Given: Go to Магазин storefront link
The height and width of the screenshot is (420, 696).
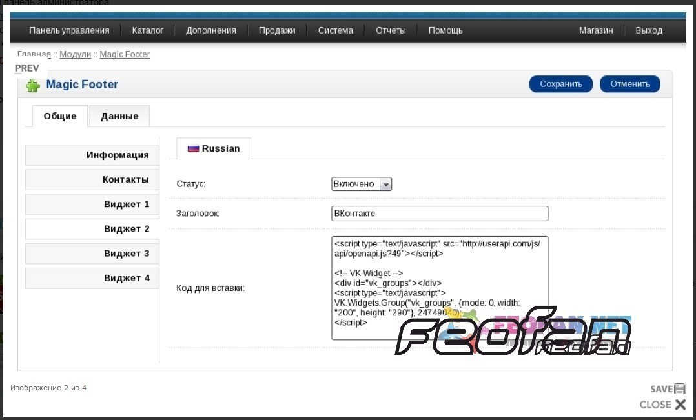Looking at the screenshot, I should (596, 30).
